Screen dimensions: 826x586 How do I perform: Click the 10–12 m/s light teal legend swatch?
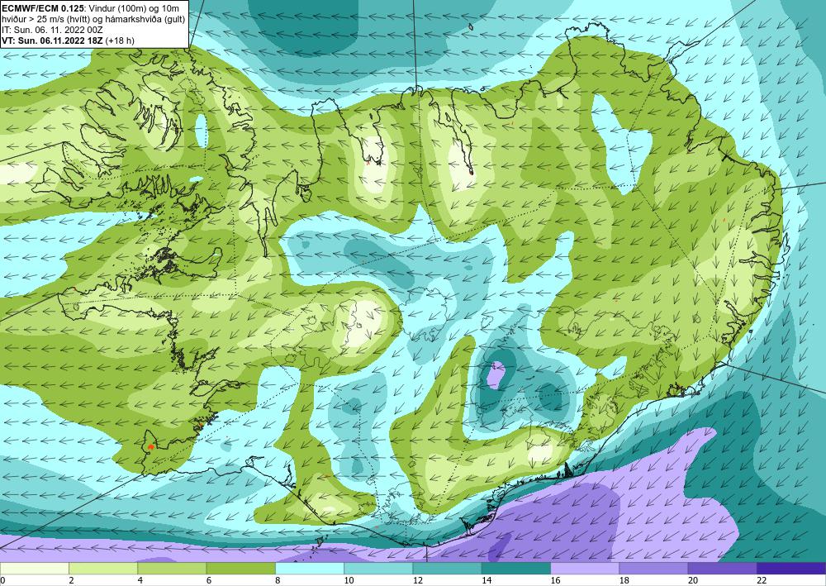coord(378,568)
